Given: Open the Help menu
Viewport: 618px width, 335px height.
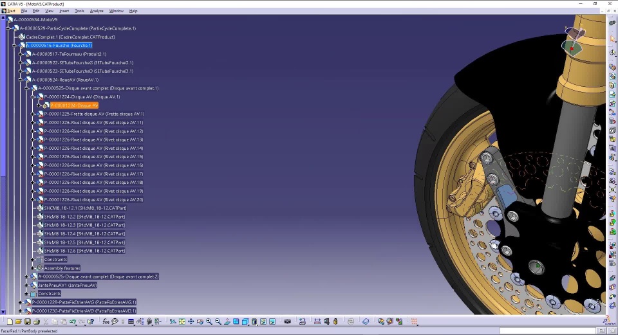Looking at the screenshot, I should (x=133, y=11).
